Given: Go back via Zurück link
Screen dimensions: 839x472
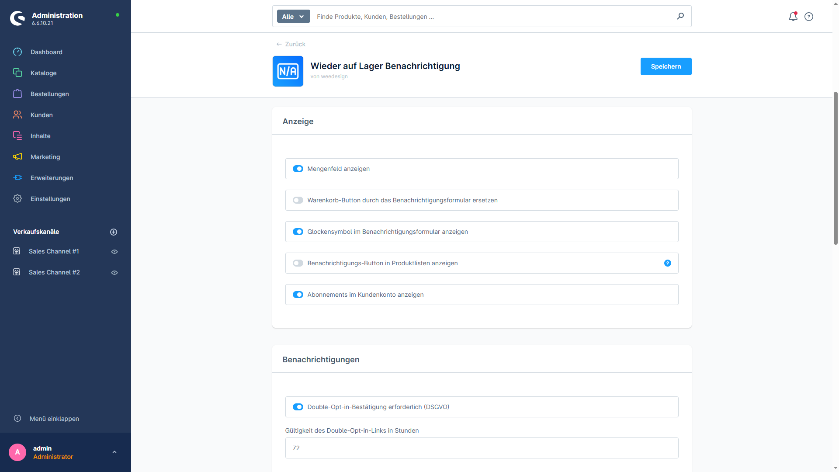Looking at the screenshot, I should (x=291, y=44).
